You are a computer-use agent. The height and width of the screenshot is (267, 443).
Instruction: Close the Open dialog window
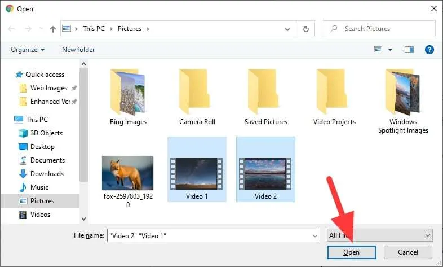pos(433,9)
